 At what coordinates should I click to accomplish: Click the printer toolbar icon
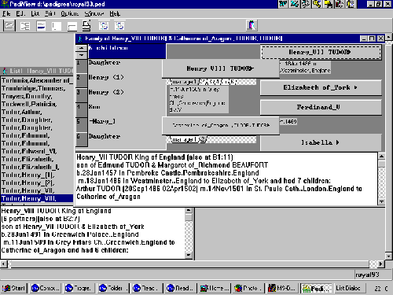[86, 26]
